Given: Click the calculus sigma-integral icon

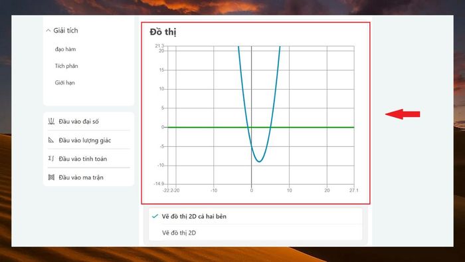Looking at the screenshot, I should 51,159.
